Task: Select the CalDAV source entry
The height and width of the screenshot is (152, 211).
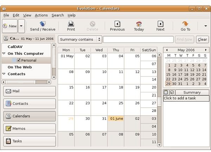Action: 15,47
